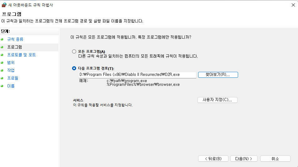
Task: Click the example text %ProgramFiles%\browser\browser.exe
Action: (x=143, y=85)
